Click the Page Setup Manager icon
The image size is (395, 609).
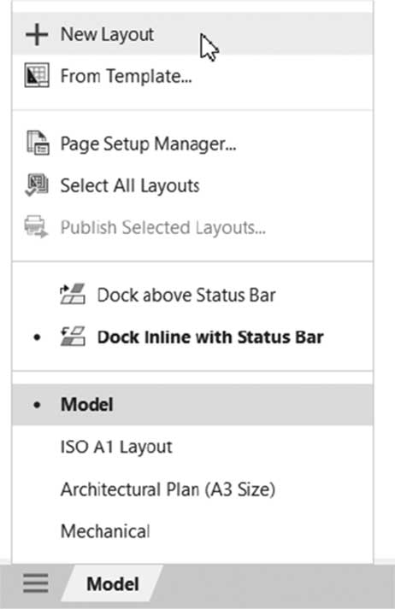coord(38,143)
